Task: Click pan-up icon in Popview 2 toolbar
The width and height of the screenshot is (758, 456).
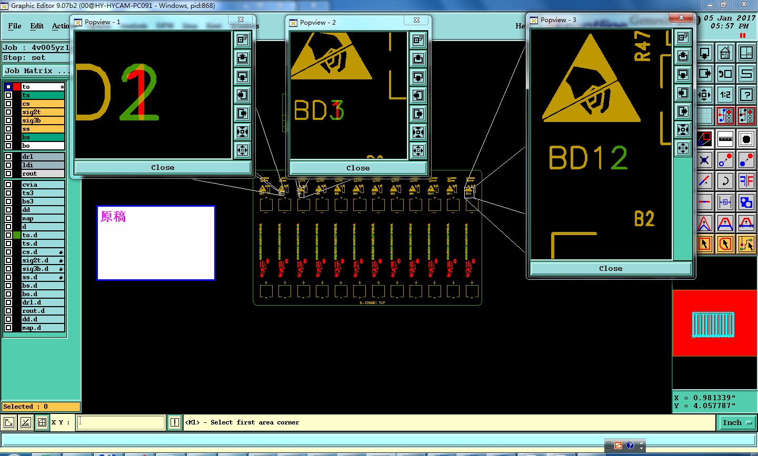Action: click(x=418, y=58)
